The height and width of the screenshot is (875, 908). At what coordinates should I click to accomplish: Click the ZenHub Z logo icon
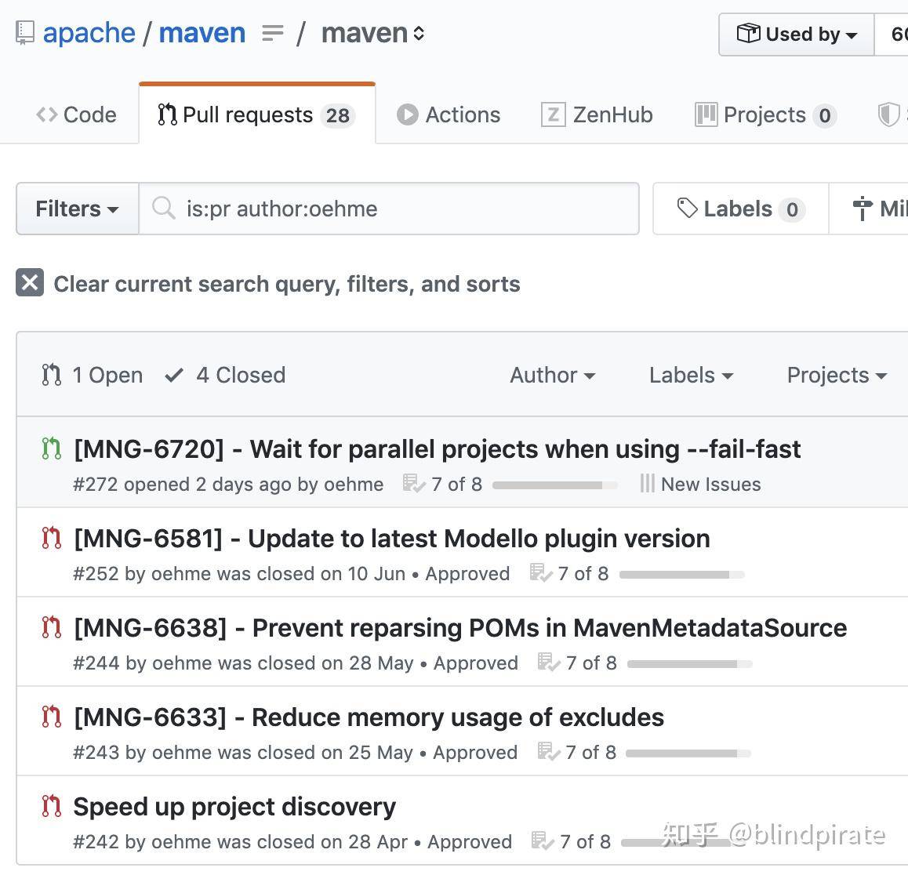click(x=553, y=114)
